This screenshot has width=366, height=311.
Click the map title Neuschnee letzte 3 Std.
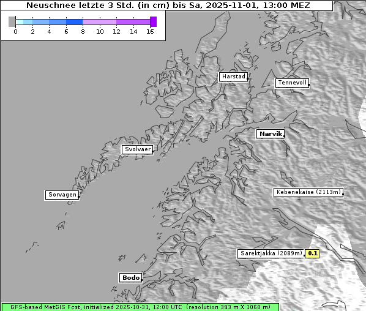[168, 6]
